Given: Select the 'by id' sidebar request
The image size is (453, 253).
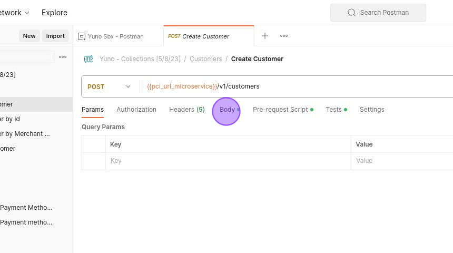Looking at the screenshot, I should point(36,119).
